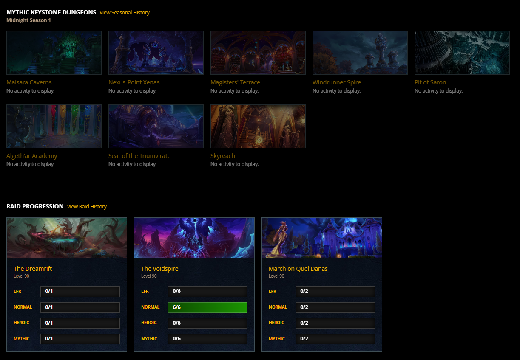Viewport: 520px width, 360px height.
Task: Click the Dreamrift MYTHIC difficulty label
Action: click(22, 339)
